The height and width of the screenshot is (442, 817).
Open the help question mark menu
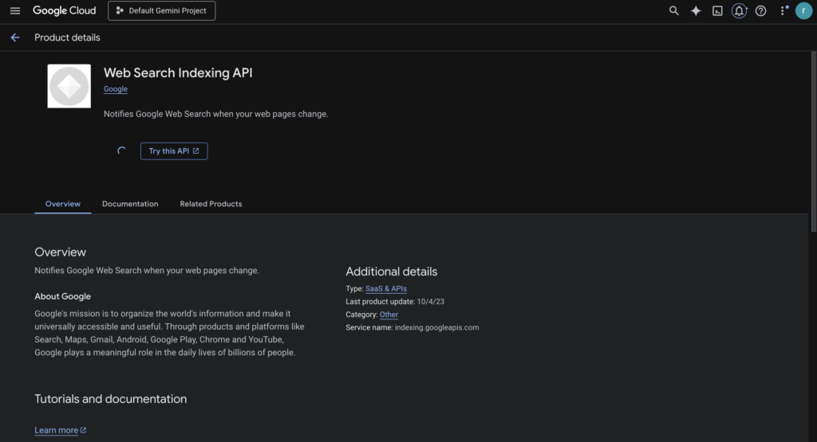pos(760,11)
